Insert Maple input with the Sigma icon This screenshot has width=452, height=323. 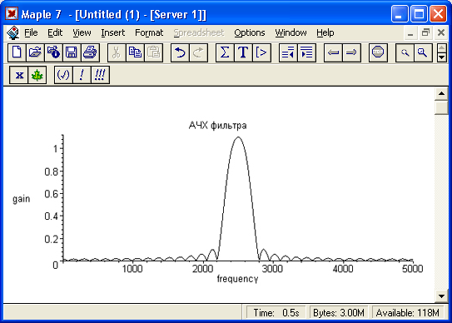(x=225, y=52)
